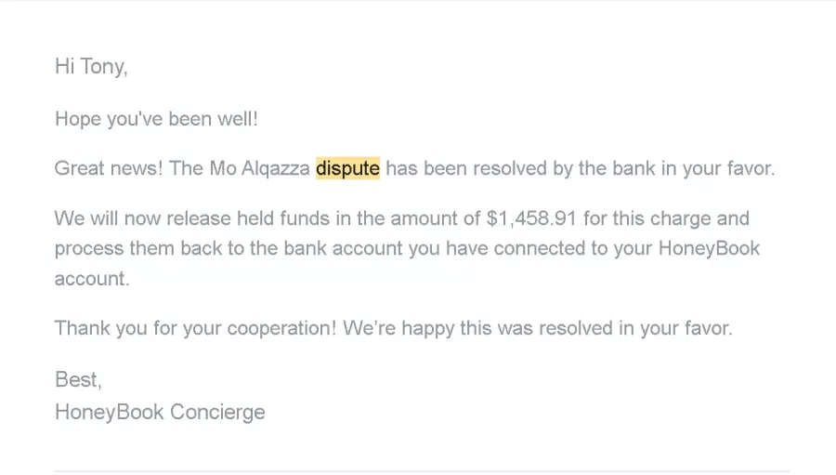This screenshot has height=475, width=836.
Task: Click the "Best," closing line
Action: pyautogui.click(x=78, y=379)
